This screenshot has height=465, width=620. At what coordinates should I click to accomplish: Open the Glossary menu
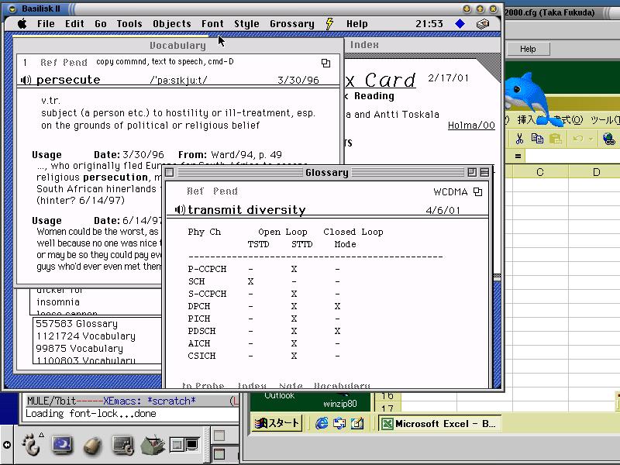(x=291, y=24)
